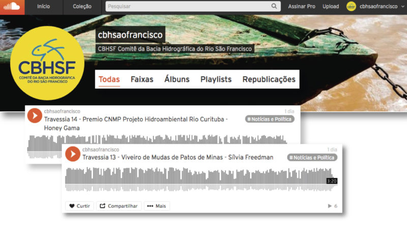The height and width of the screenshot is (233, 407).
Task: Play Travessia 13 Viveiro de Mudas track
Action: pyautogui.click(x=73, y=154)
